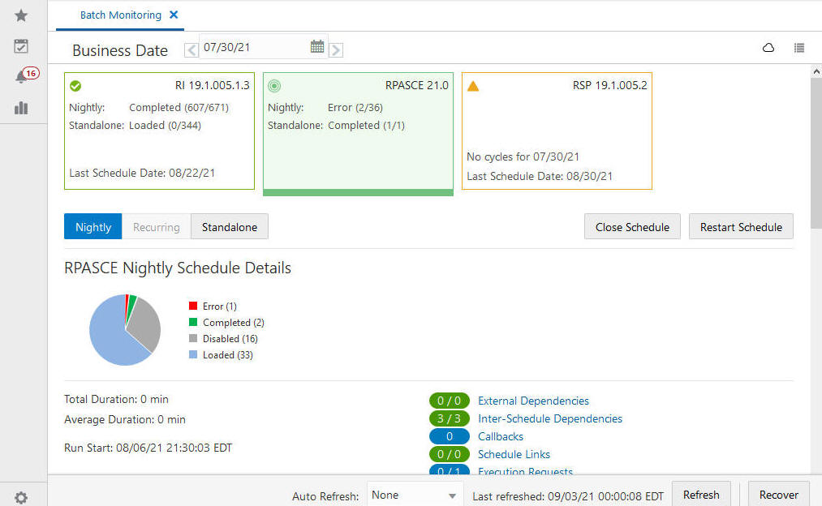
Task: Click the pie chart of nightly schedule
Action: tap(125, 330)
